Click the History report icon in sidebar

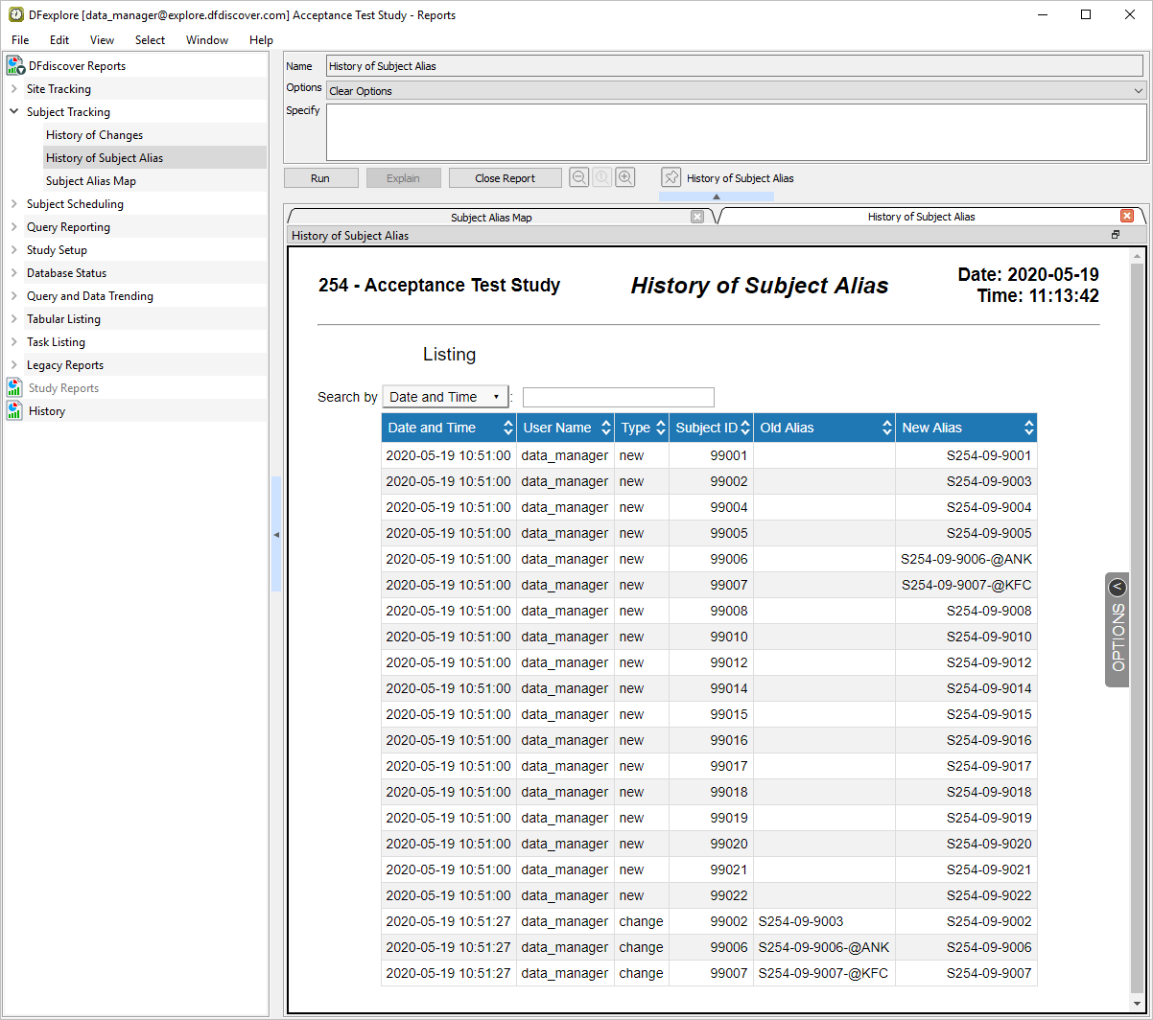(x=15, y=411)
